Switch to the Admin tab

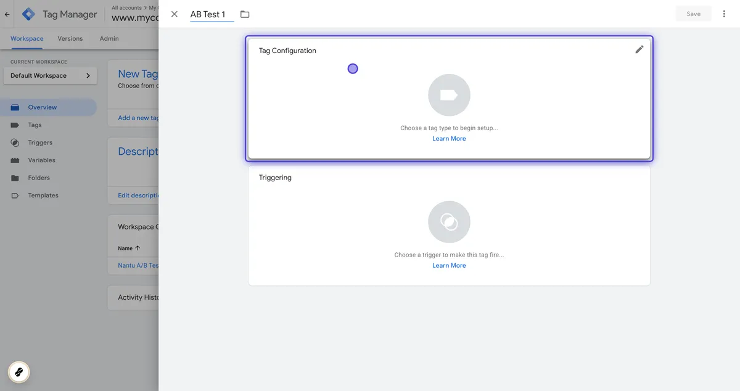(x=109, y=38)
